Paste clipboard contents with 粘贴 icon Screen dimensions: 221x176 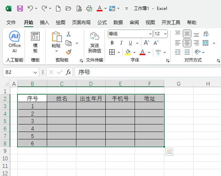tap(57, 37)
